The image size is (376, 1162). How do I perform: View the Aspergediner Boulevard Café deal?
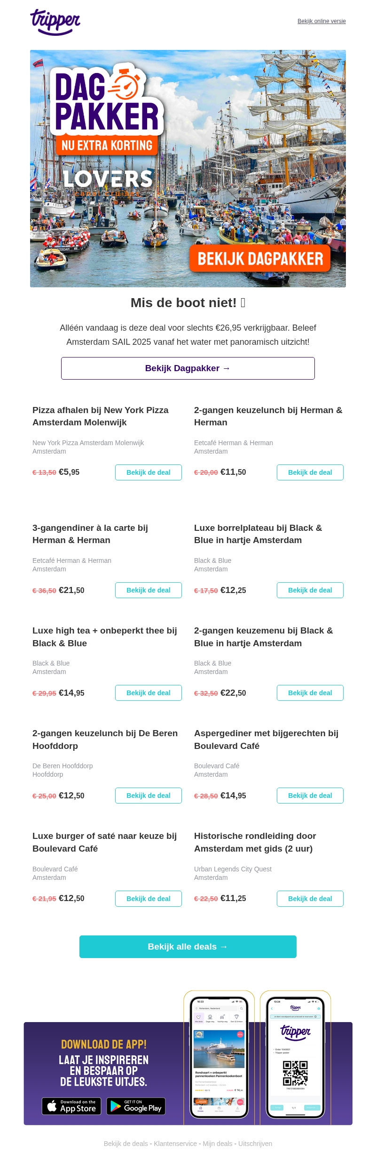point(310,796)
